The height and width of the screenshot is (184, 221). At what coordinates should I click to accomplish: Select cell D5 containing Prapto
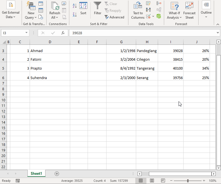click(50, 68)
